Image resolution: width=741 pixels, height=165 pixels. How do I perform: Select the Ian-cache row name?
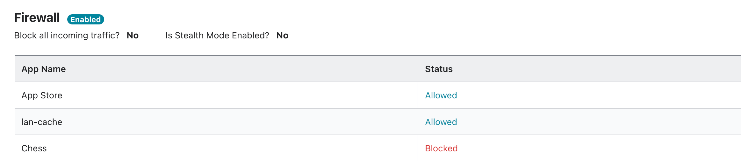point(42,122)
